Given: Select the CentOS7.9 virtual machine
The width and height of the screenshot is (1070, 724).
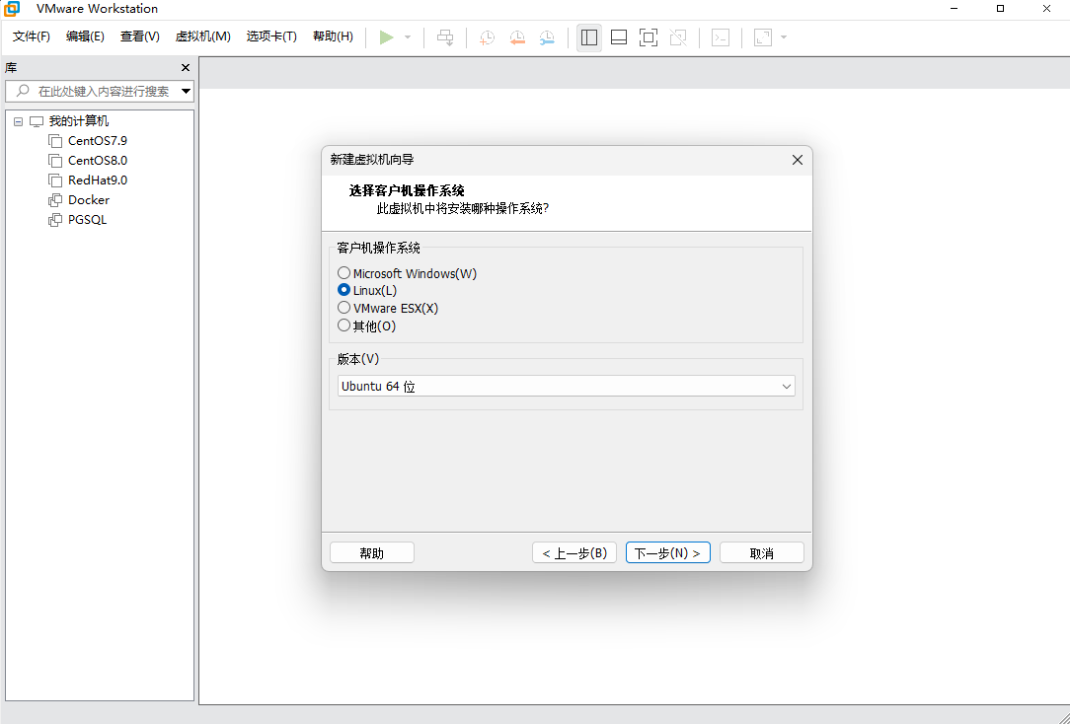Looking at the screenshot, I should pyautogui.click(x=98, y=141).
